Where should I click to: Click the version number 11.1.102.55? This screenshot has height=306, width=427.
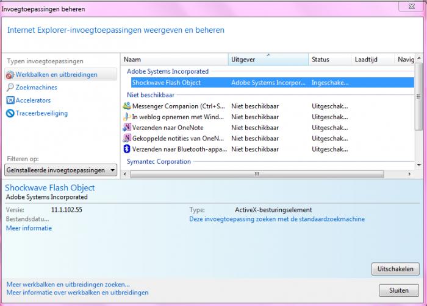66,210
